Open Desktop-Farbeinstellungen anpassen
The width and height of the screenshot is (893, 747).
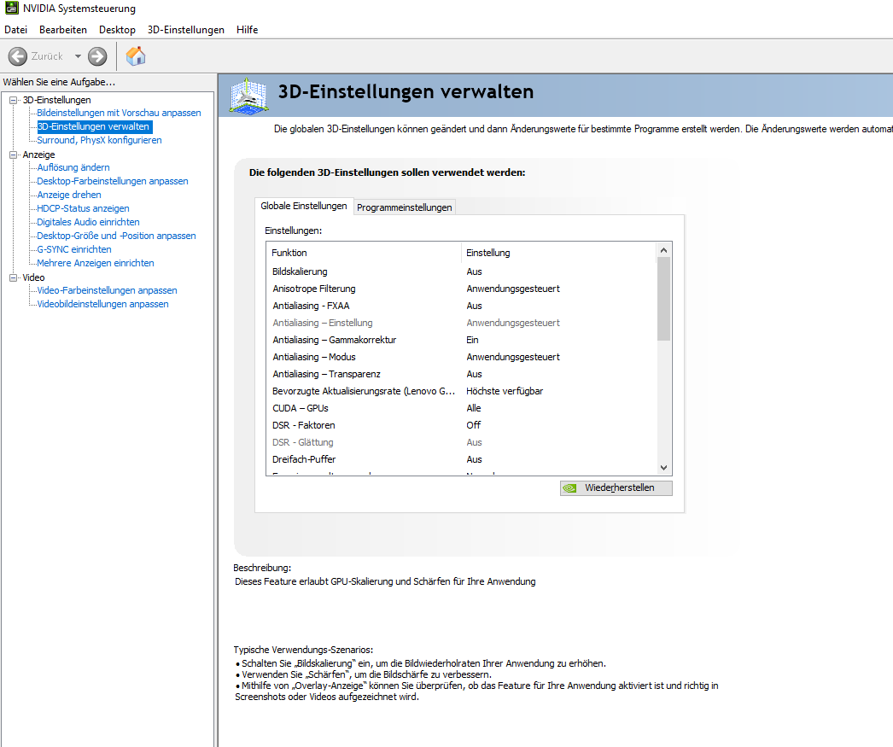(x=113, y=181)
